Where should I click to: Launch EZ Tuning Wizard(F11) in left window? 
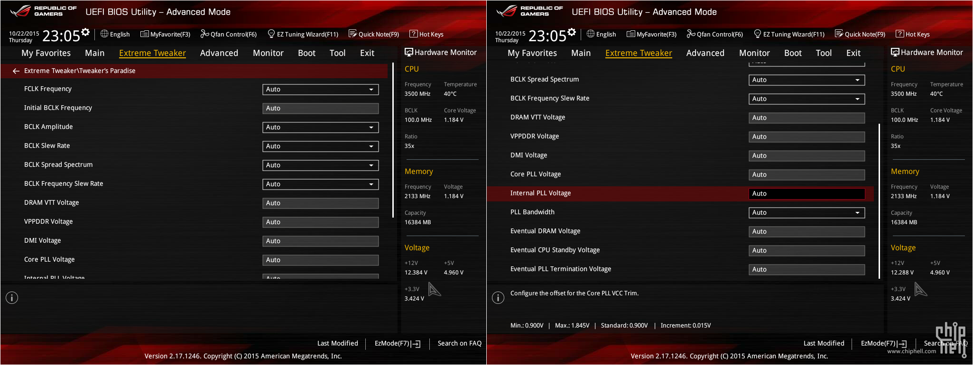pyautogui.click(x=303, y=34)
